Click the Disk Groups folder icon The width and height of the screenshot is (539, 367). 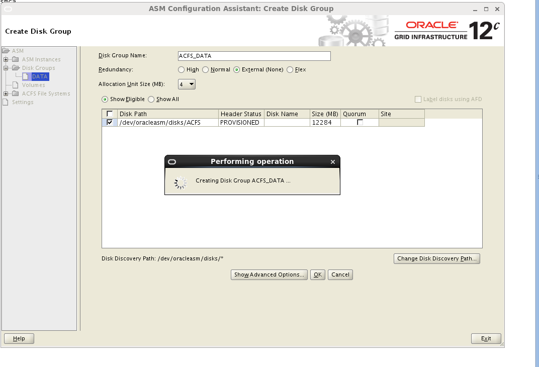[16, 68]
